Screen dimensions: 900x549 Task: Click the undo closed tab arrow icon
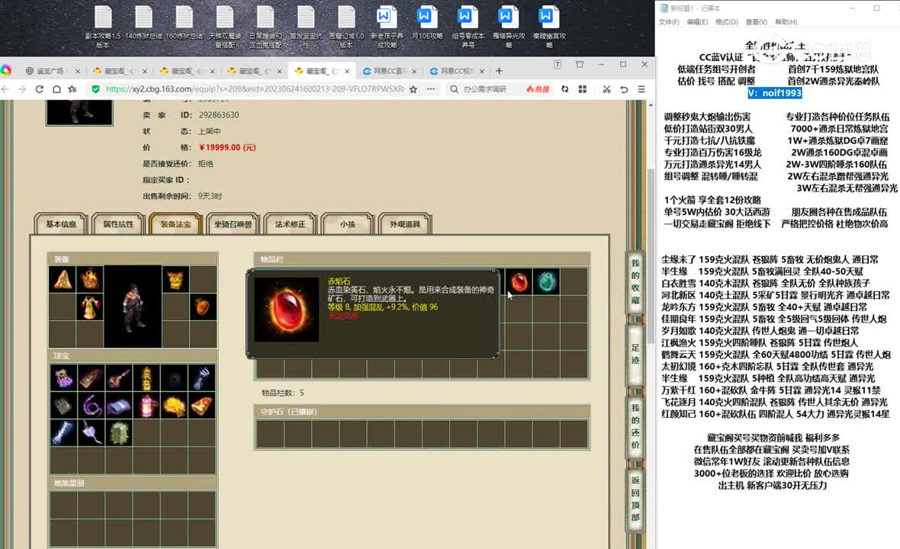(624, 89)
